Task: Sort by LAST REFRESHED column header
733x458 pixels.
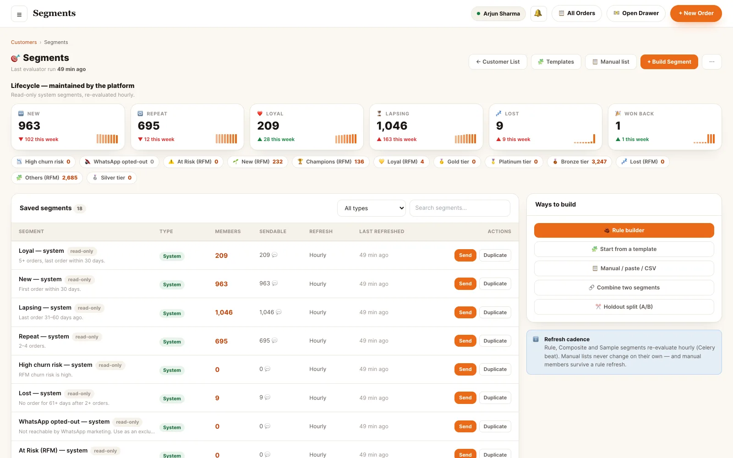Action: coord(382,232)
